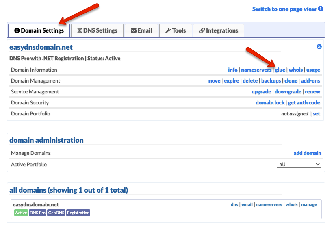Click get auth code link

tap(304, 103)
